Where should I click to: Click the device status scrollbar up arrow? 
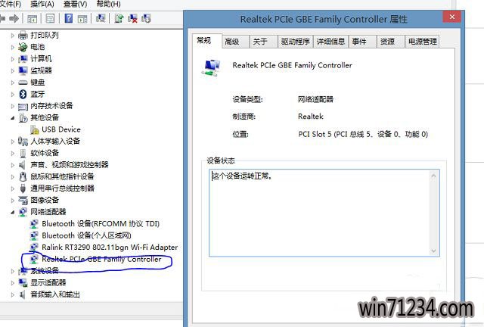pyautogui.click(x=433, y=176)
